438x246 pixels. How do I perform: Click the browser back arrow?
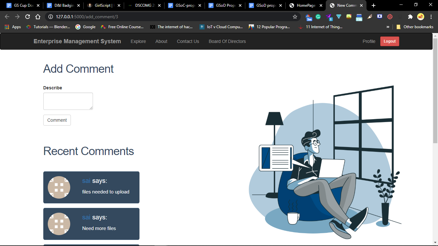[x=7, y=17]
